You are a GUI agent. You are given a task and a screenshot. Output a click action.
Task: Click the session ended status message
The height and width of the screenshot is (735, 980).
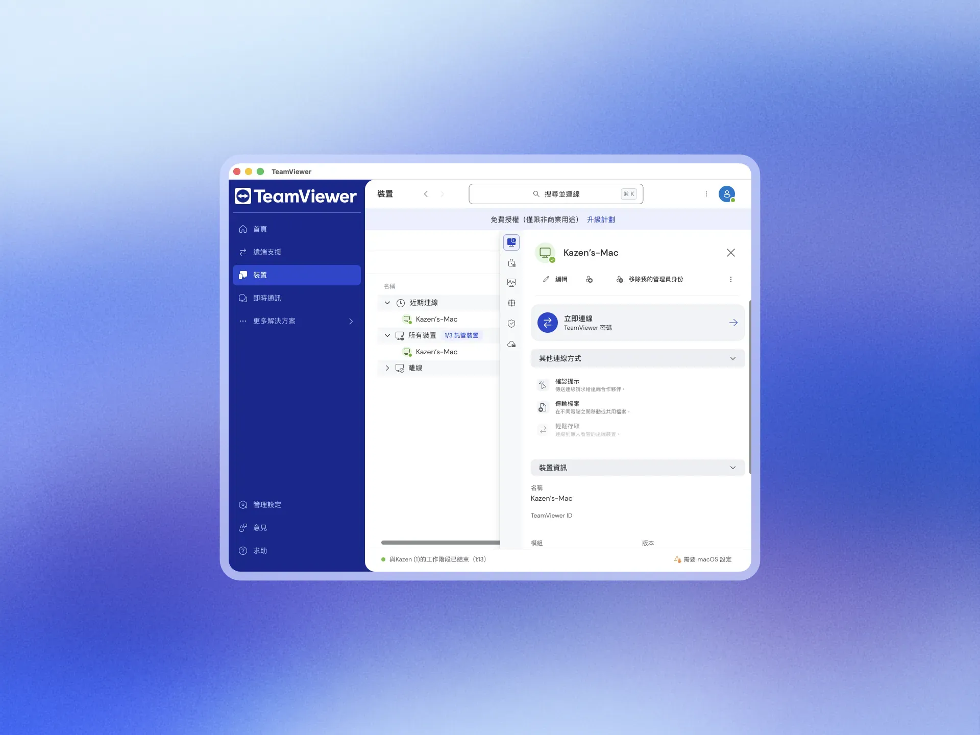437,559
